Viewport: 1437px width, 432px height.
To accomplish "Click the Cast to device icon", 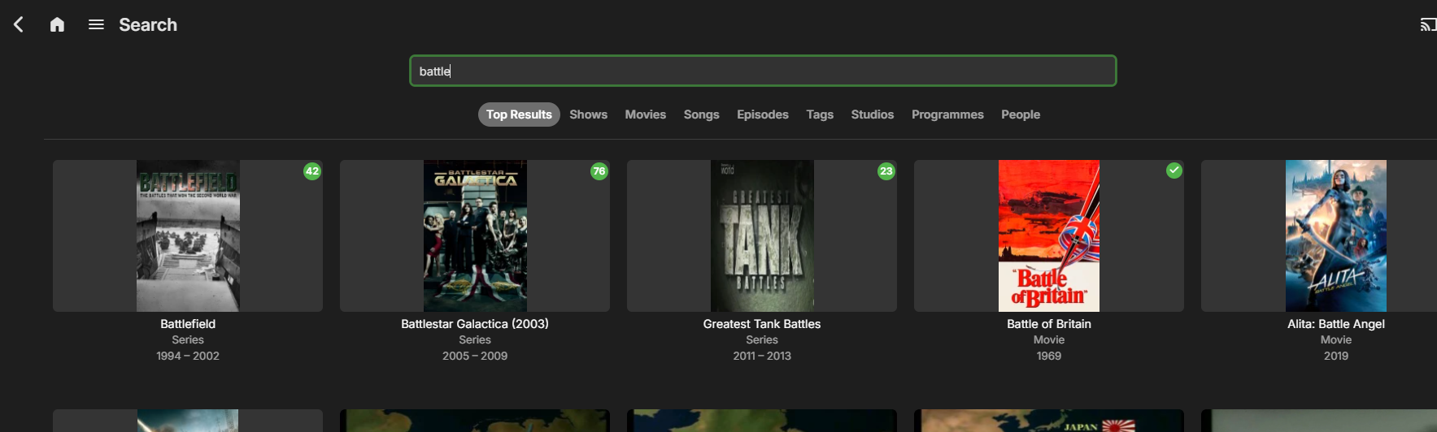I will click(1427, 24).
